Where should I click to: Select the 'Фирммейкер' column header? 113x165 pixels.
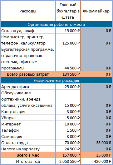(96, 11)
